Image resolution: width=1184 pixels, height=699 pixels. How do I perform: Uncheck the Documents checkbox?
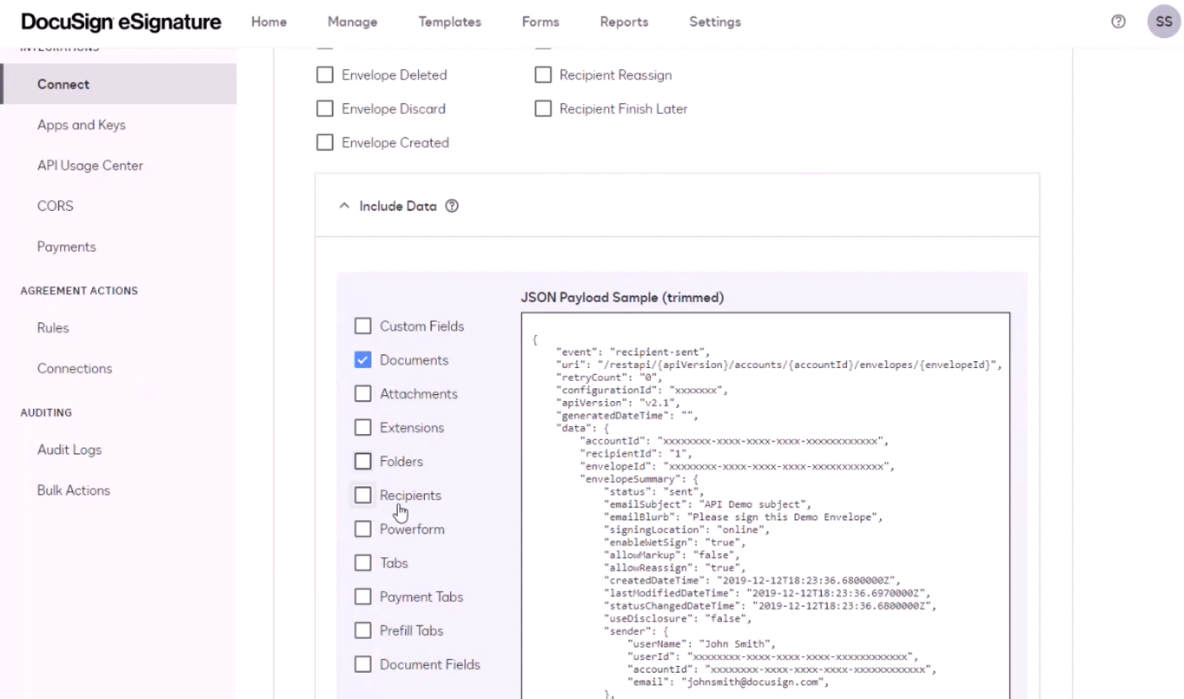pyautogui.click(x=363, y=360)
